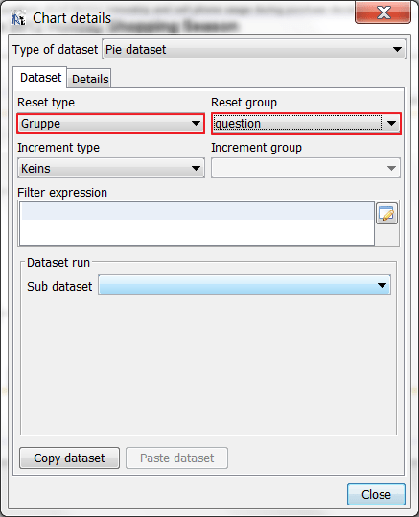Close the Chart details window with X
Image resolution: width=419 pixels, height=517 pixels.
click(384, 12)
